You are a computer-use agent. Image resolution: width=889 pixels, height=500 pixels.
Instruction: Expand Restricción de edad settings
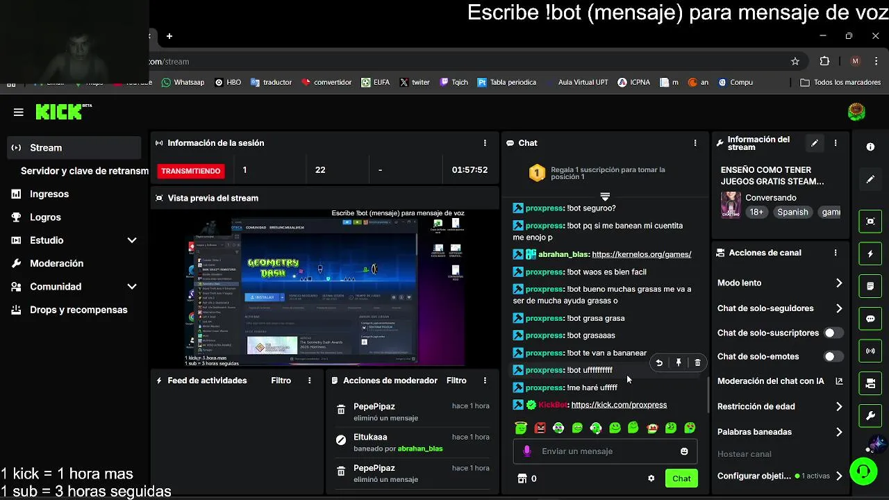[x=839, y=406]
